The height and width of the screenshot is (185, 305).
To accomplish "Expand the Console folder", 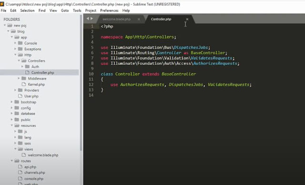I will [15, 43].
